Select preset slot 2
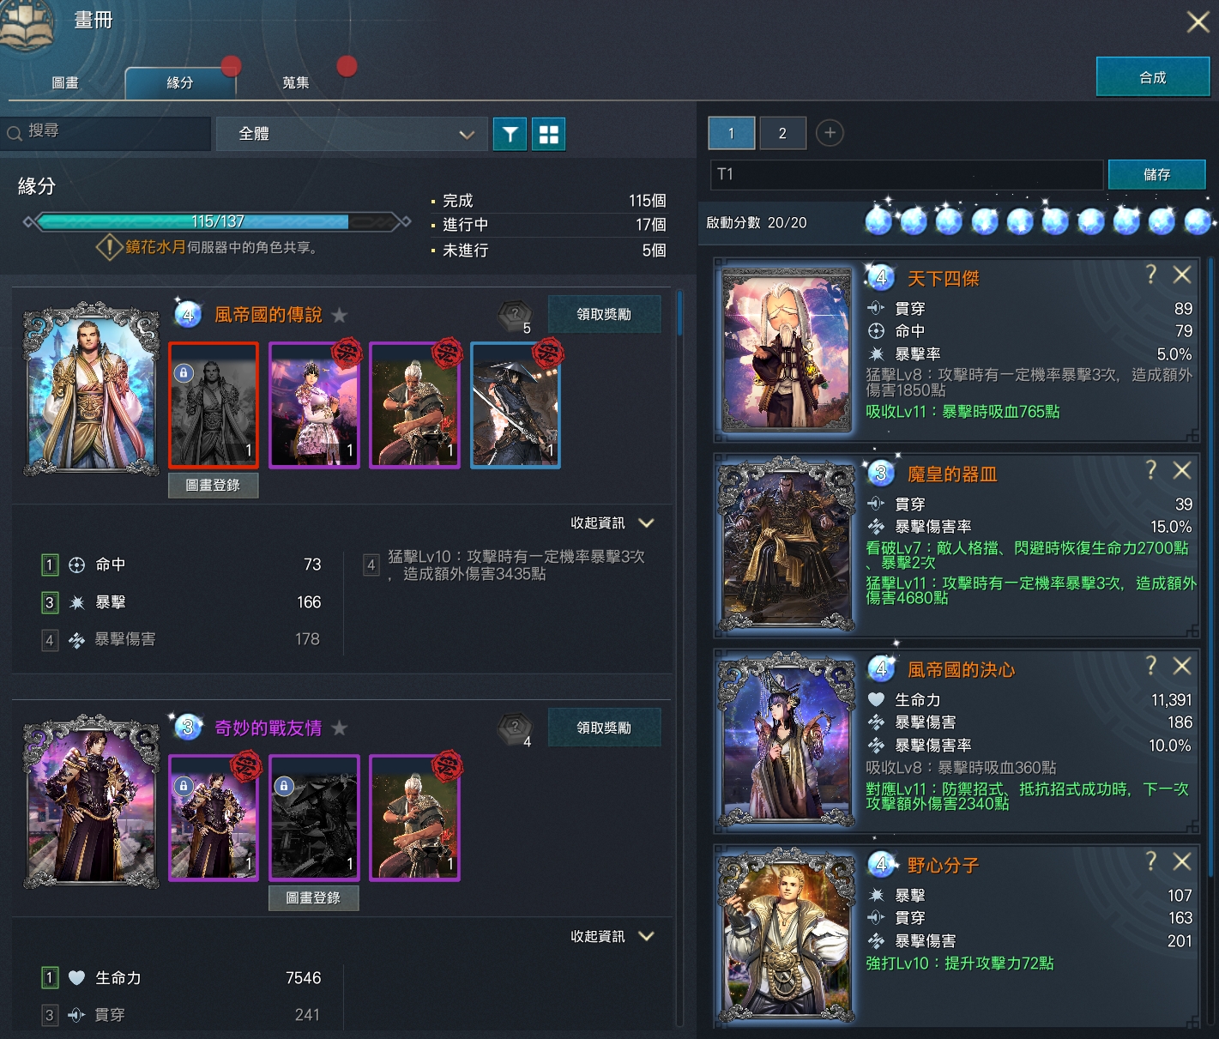The image size is (1219, 1039). [x=782, y=133]
